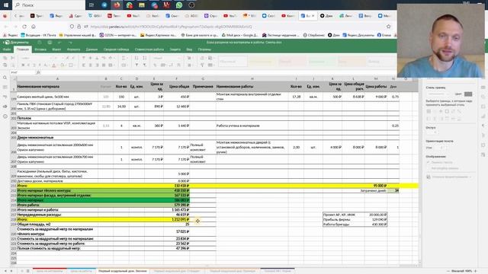
Task: Click the save icon in the green header
Action: (40, 43)
